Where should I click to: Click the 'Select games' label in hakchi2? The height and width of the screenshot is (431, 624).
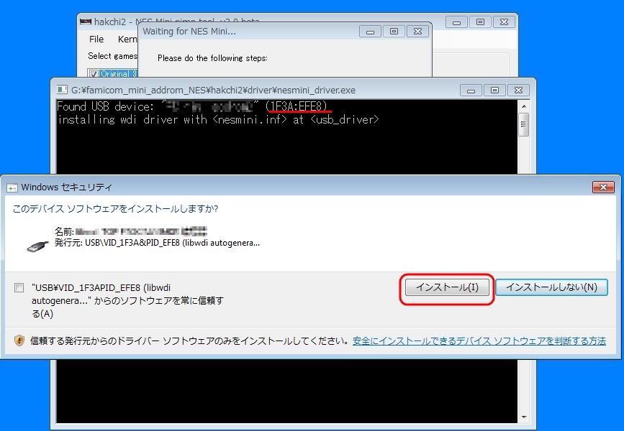pos(112,56)
